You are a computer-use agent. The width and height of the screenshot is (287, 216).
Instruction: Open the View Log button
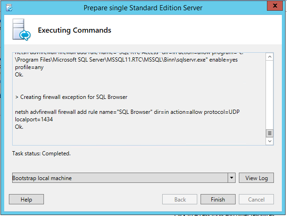click(x=256, y=178)
